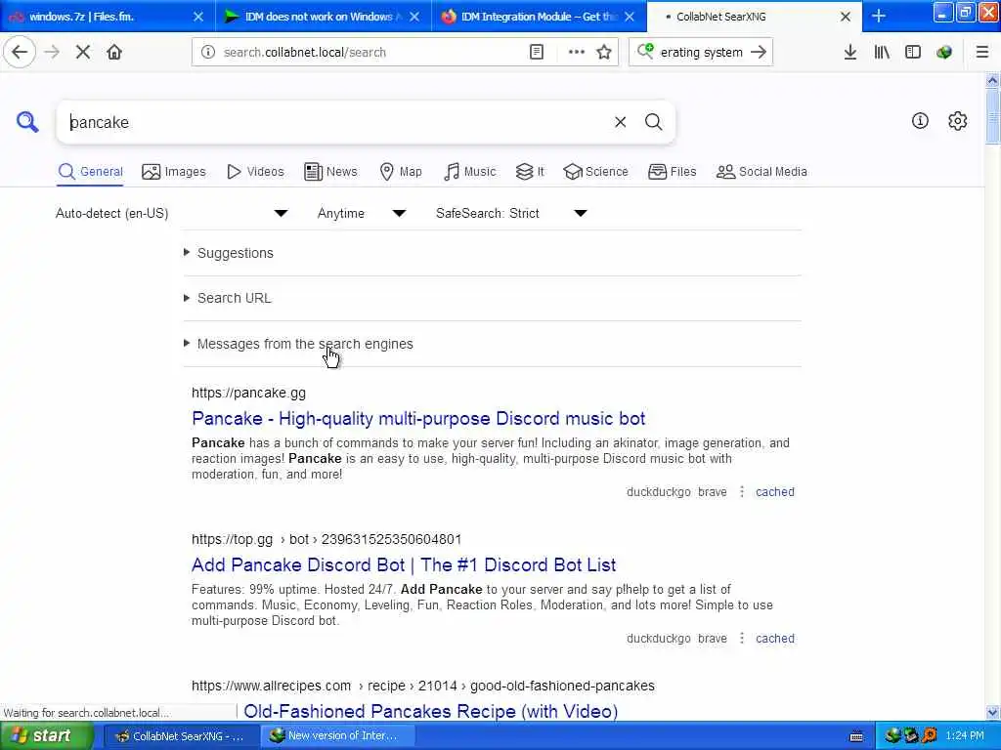The width and height of the screenshot is (1001, 750).
Task: Open the Auto-detect language dropdown
Action: 172,213
